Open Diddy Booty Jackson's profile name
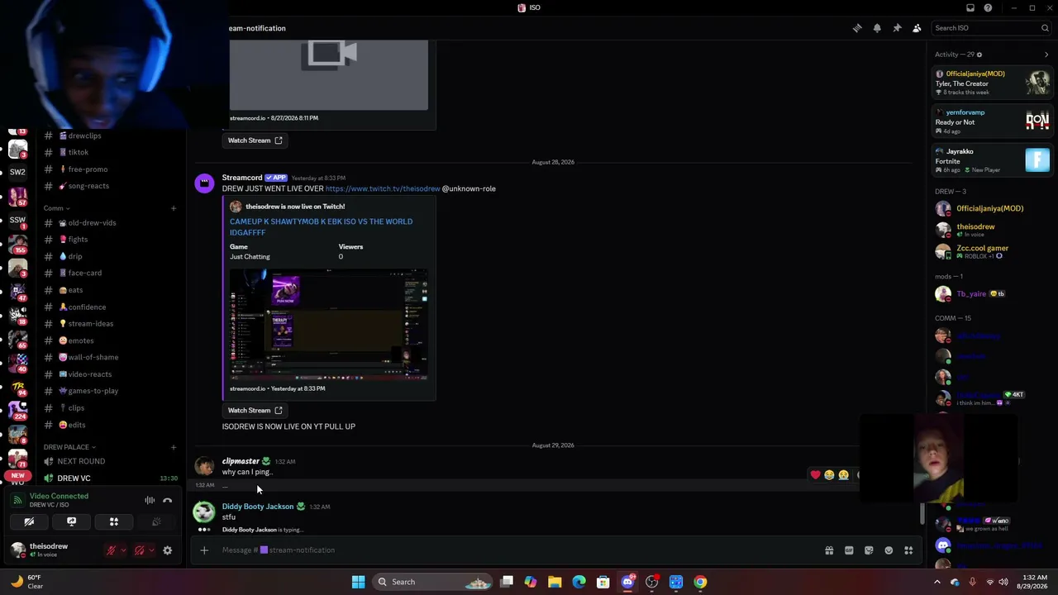This screenshot has width=1058, height=595. tap(258, 507)
